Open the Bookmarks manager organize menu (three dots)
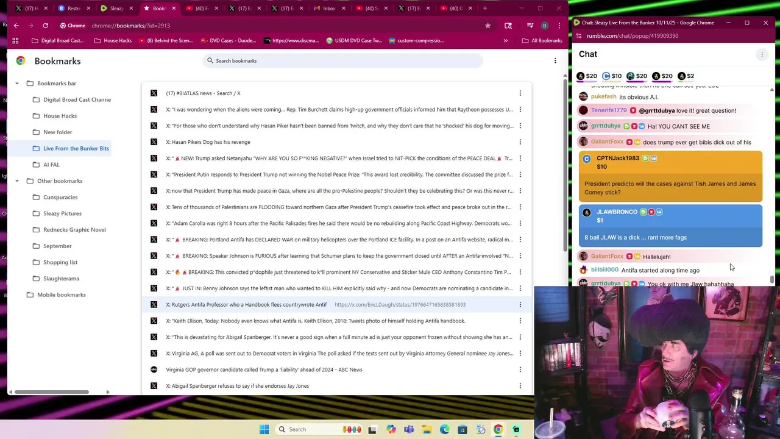Viewport: 780px width, 439px height. (555, 61)
